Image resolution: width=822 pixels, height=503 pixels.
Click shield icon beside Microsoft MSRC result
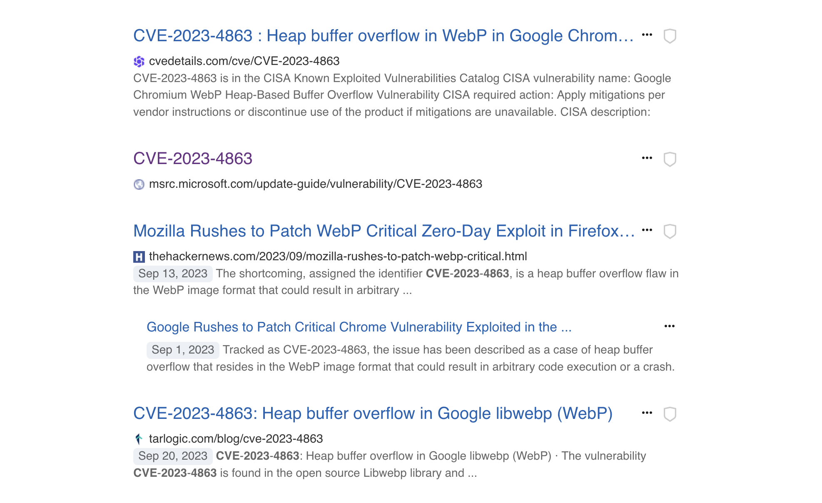click(x=670, y=159)
